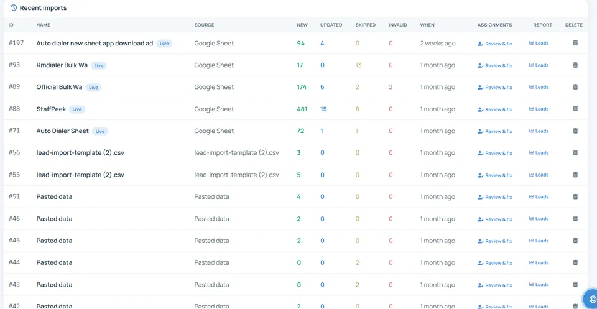Click Live badge beside Rmdialer Bulk Wa

[x=99, y=65]
